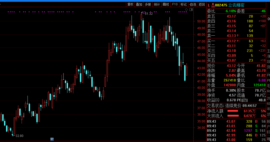The image size is (270, 142).
Task: Select the 买三 43.10 bid row
Action: [236, 50]
